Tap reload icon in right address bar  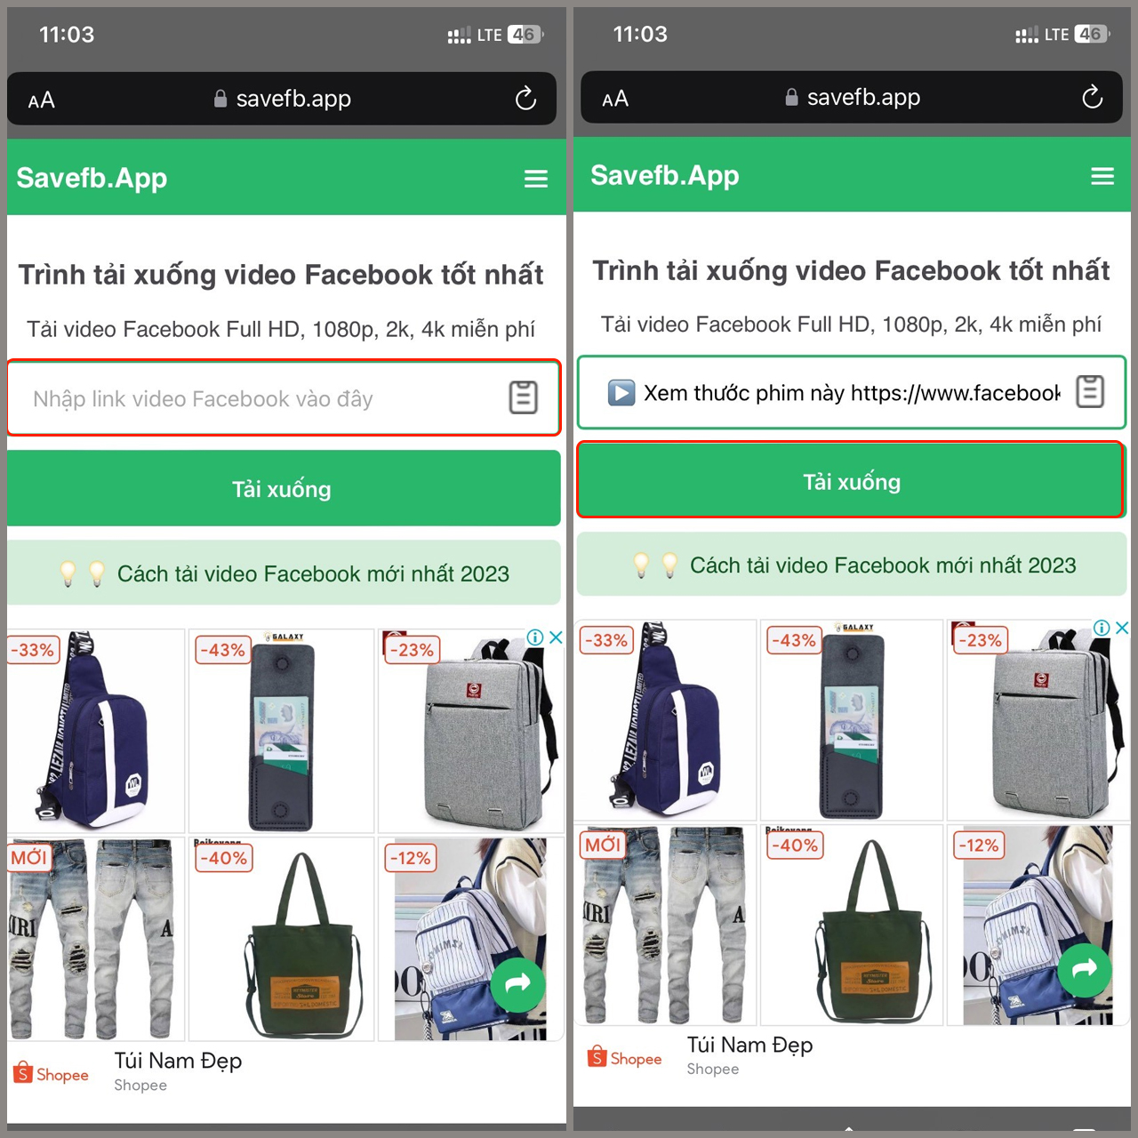1092,97
